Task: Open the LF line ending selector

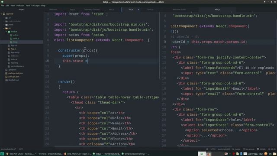Action: [x=207, y=149]
